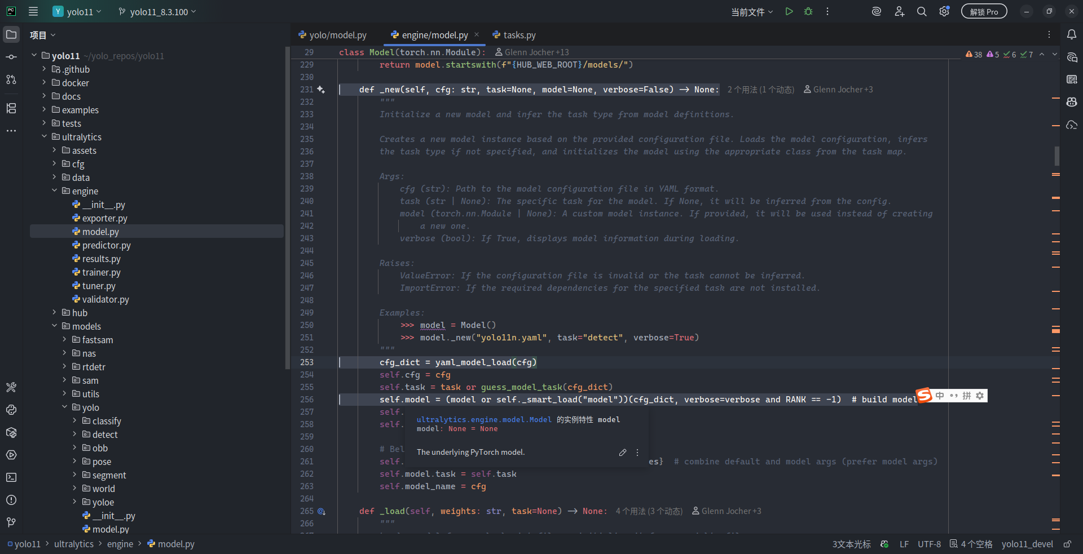Open the IDE settings gear icon
This screenshot has height=554, width=1083.
coord(944,11)
